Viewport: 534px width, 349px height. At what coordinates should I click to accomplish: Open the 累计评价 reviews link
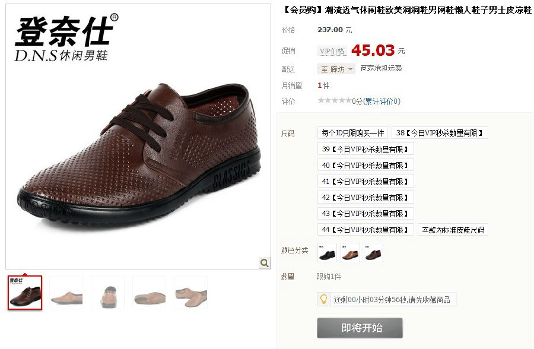(x=382, y=101)
